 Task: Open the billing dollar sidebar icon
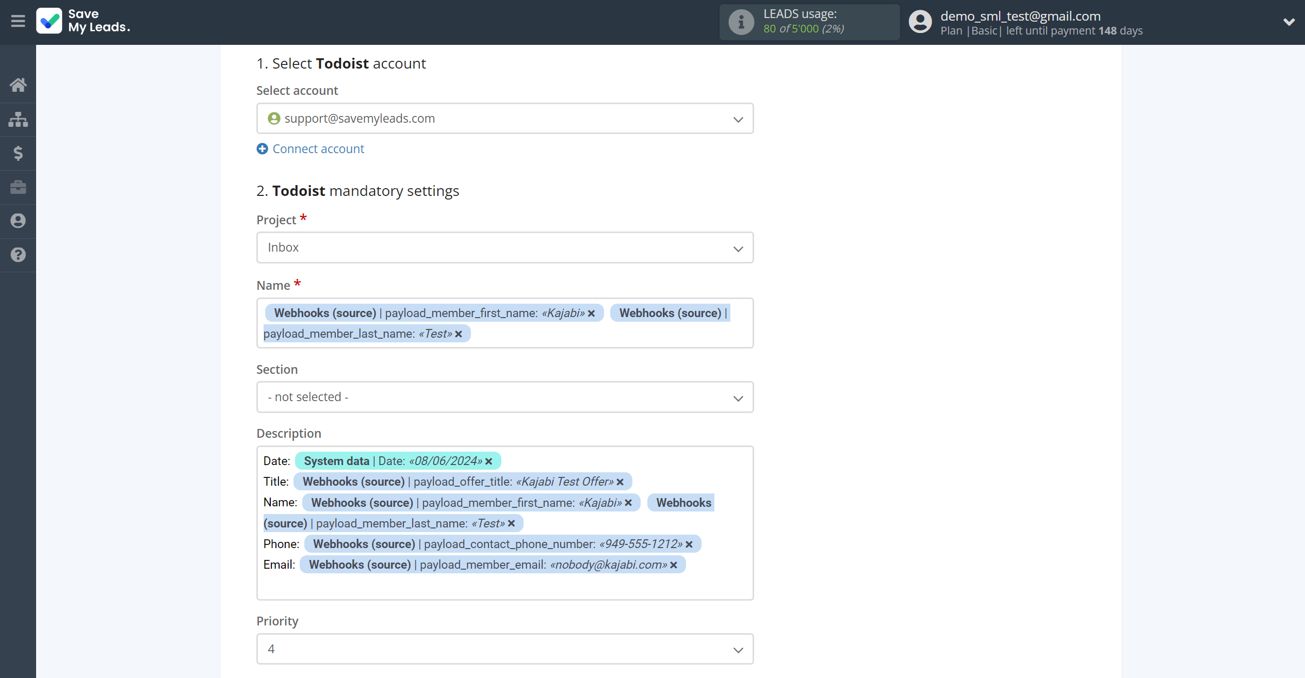(18, 153)
